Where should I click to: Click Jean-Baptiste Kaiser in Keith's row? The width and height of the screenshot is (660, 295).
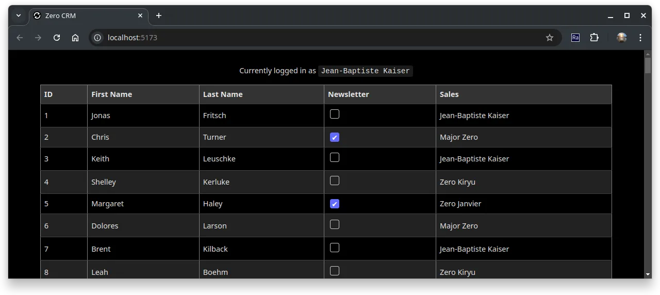click(x=524, y=159)
